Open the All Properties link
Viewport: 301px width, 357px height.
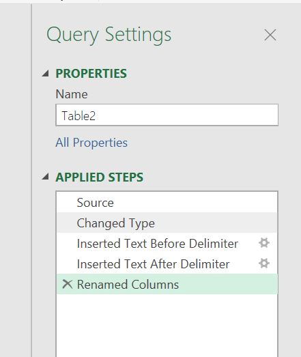pyautogui.click(x=91, y=143)
